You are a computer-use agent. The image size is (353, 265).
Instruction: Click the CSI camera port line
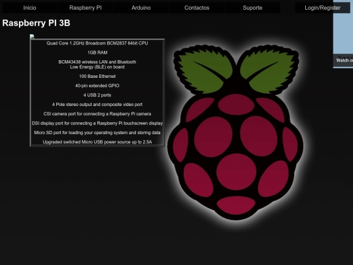click(97, 114)
